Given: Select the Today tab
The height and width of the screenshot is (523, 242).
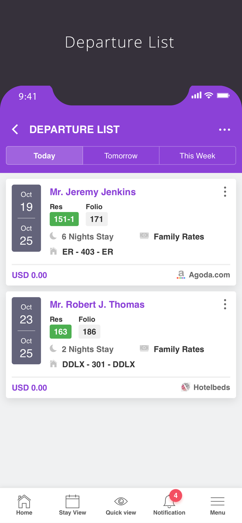Looking at the screenshot, I should pyautogui.click(x=44, y=156).
